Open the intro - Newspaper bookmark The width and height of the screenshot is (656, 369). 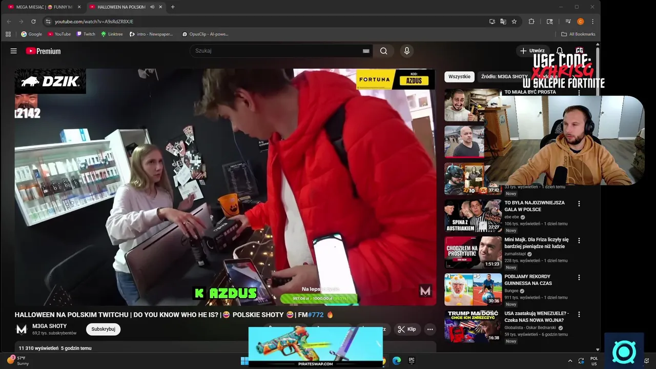pos(151,34)
